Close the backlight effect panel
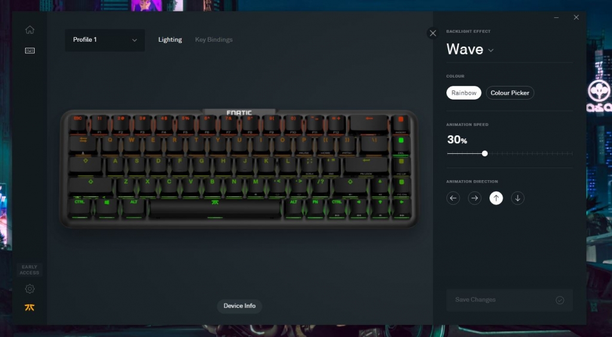612x337 pixels. pyautogui.click(x=433, y=33)
